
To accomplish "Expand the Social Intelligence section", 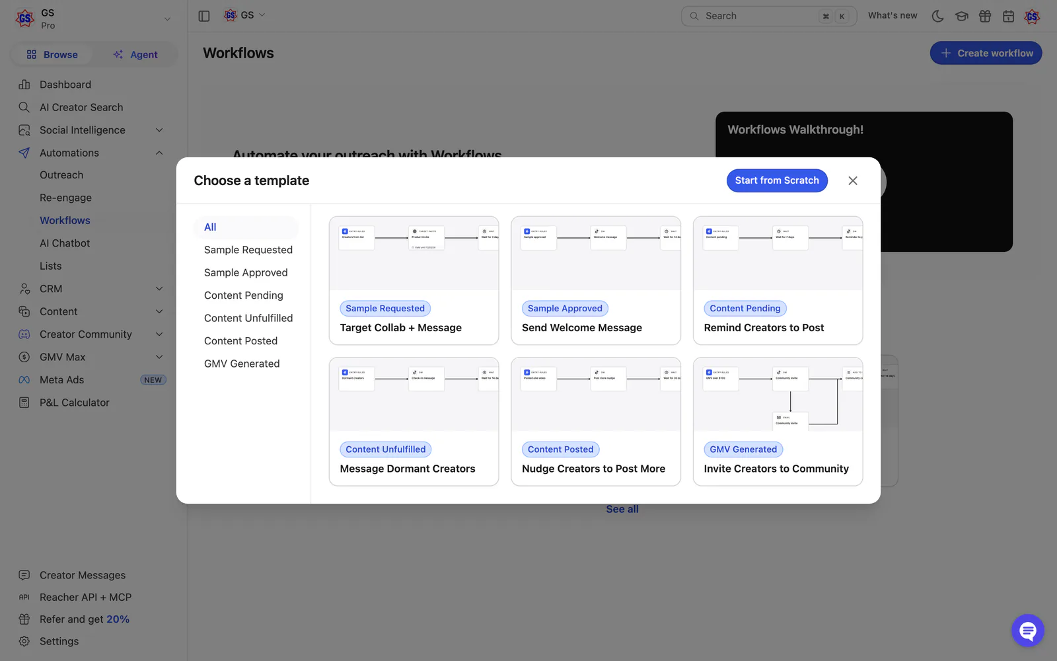I will (159, 130).
